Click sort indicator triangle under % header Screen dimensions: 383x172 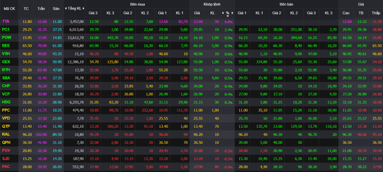(228, 16)
